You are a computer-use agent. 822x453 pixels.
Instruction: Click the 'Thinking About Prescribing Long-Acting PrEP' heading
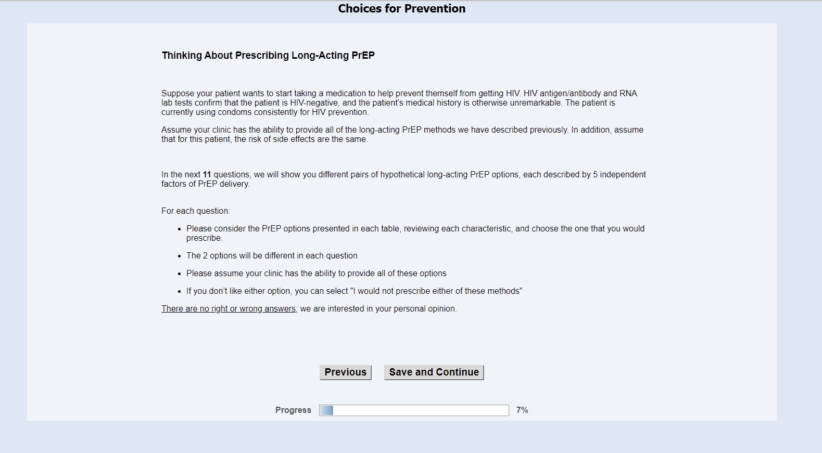[268, 56]
